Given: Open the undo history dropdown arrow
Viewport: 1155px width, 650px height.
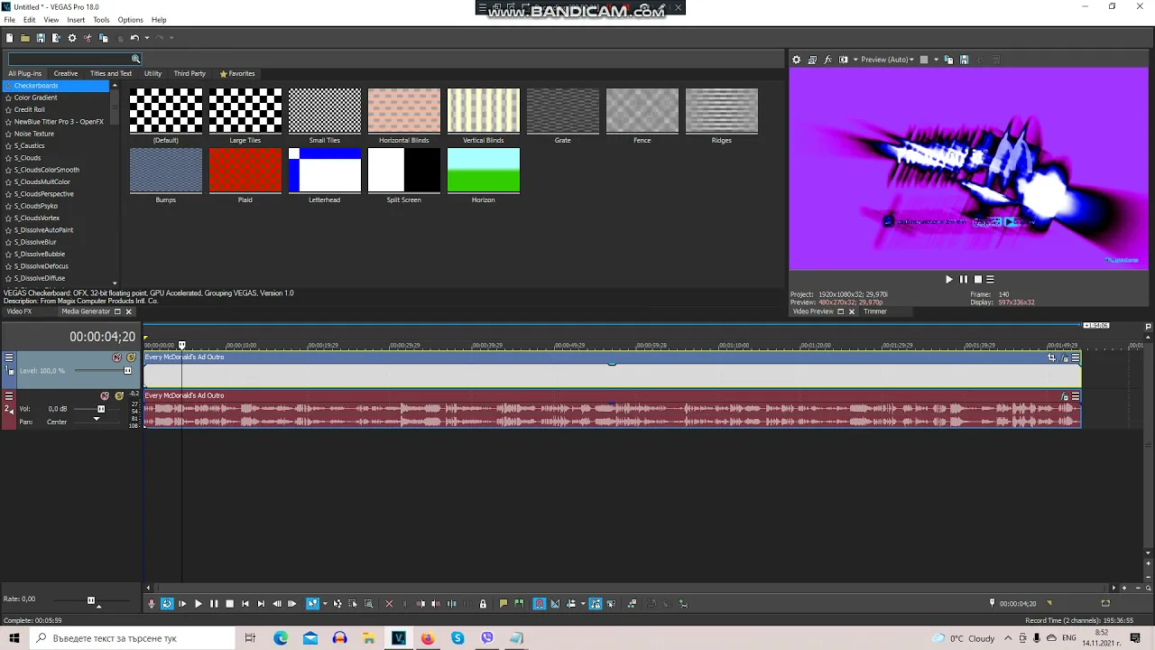Looking at the screenshot, I should point(147,38).
